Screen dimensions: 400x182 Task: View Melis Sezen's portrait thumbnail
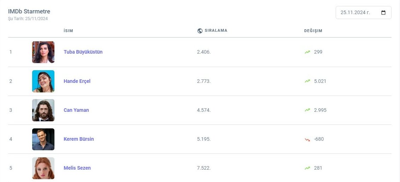tap(43, 168)
